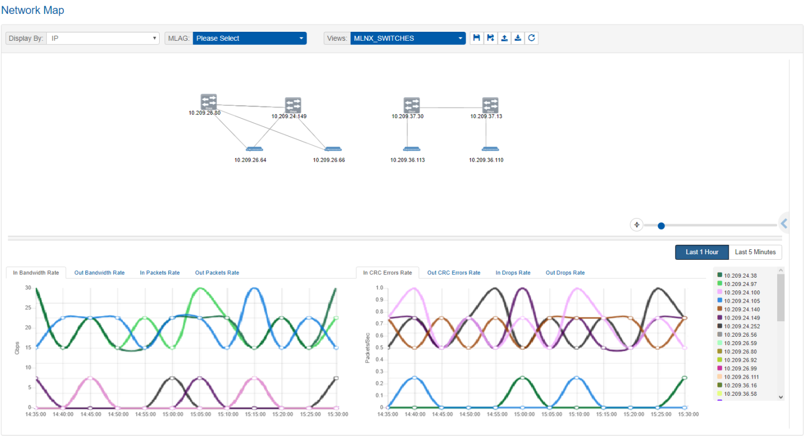Image resolution: width=804 pixels, height=436 pixels.
Task: Refresh the network map with reload icon
Action: coord(532,38)
